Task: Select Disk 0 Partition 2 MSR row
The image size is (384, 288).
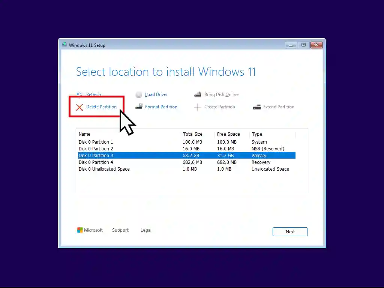Action: [96, 149]
